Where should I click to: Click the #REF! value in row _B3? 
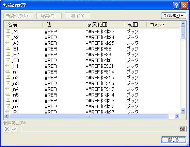click(x=51, y=60)
